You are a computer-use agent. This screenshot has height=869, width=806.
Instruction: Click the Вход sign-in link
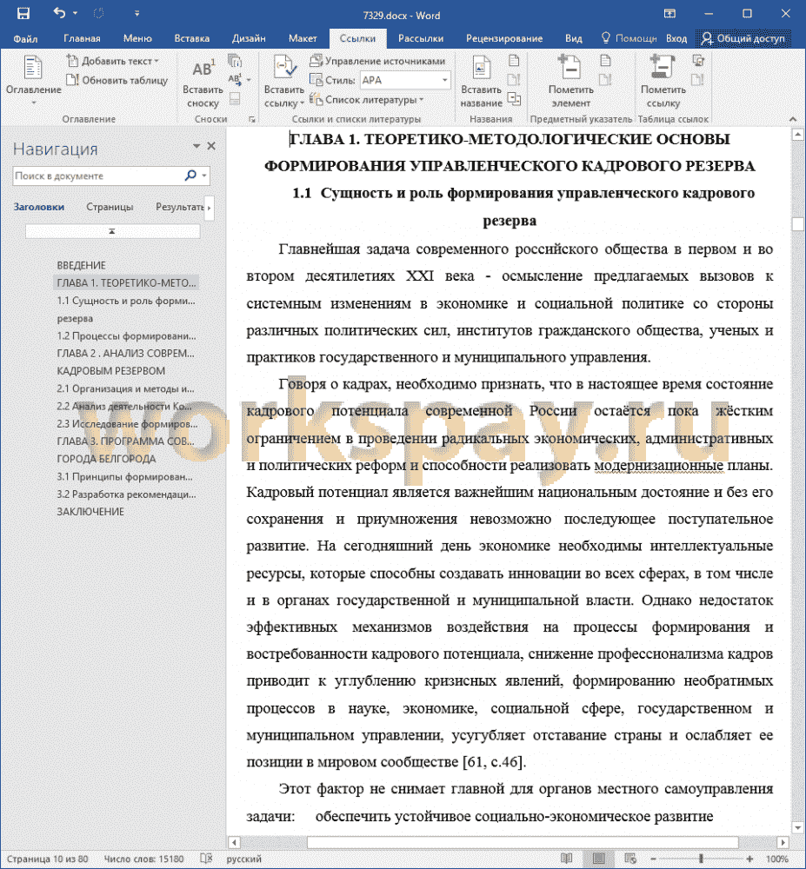coord(676,38)
